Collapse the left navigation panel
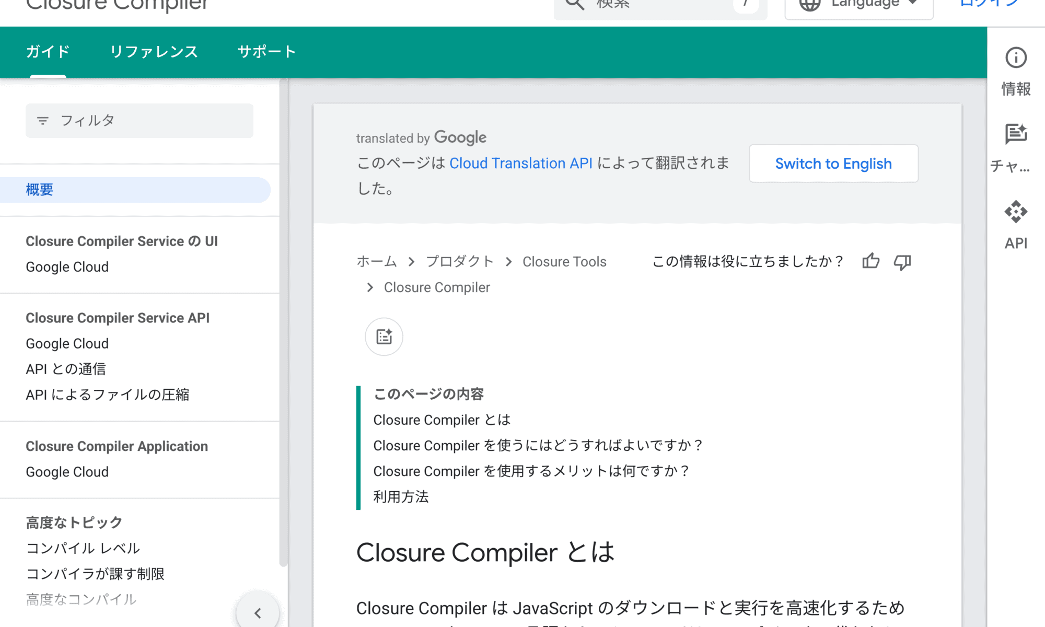 tap(258, 612)
